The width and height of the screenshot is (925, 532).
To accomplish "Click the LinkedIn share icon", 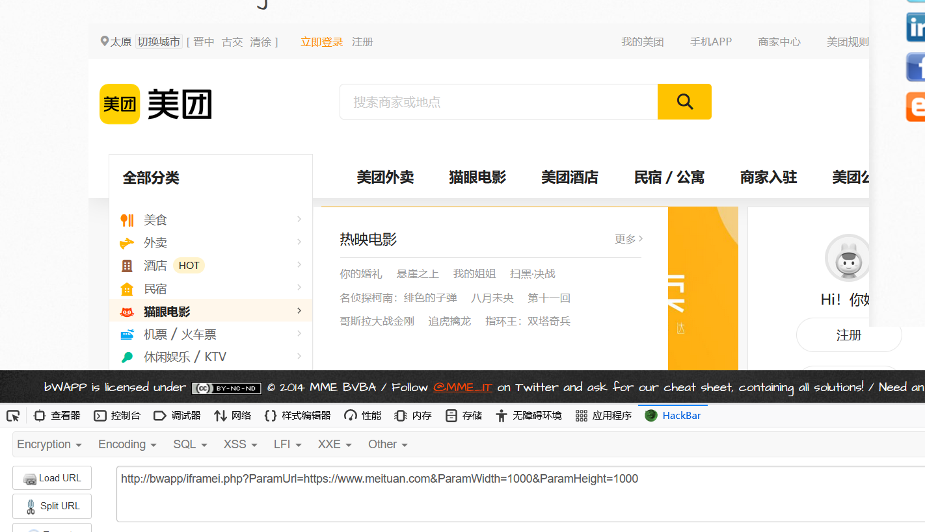I will point(916,27).
